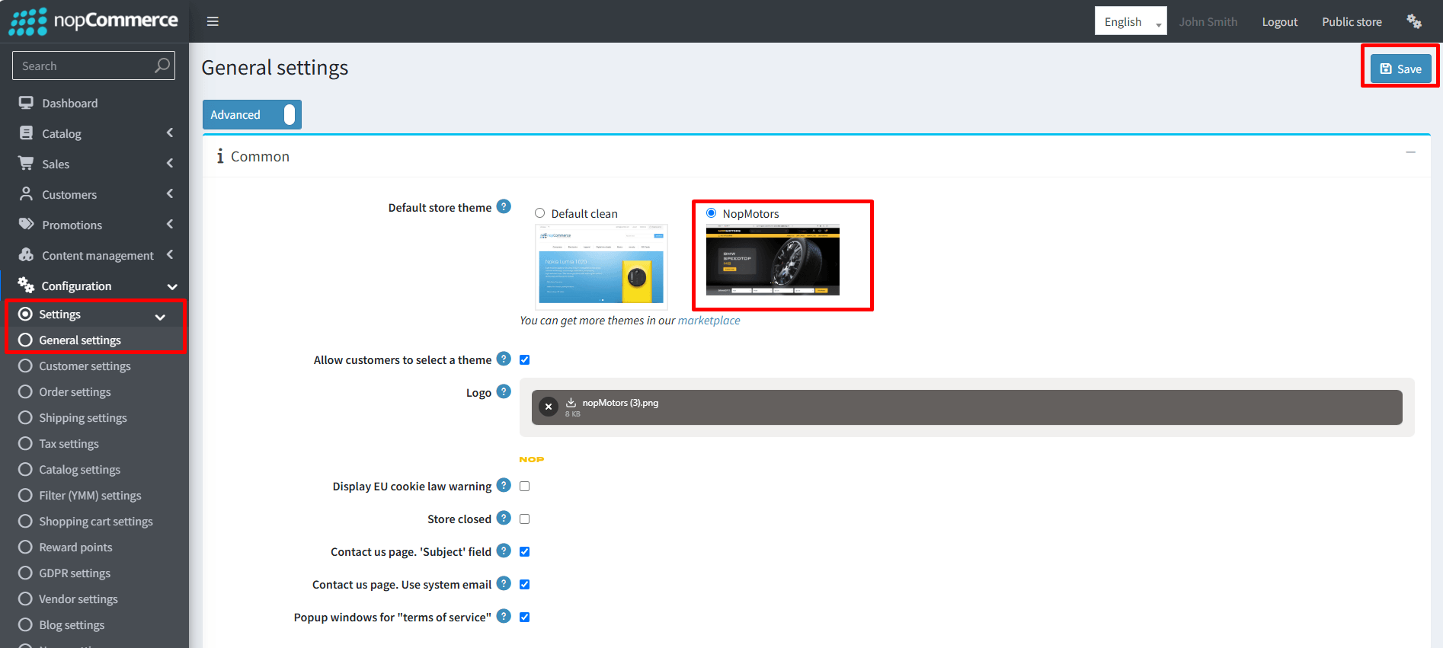This screenshot has height=648, width=1443.
Task: Click the search magnifier icon
Action: [x=162, y=65]
